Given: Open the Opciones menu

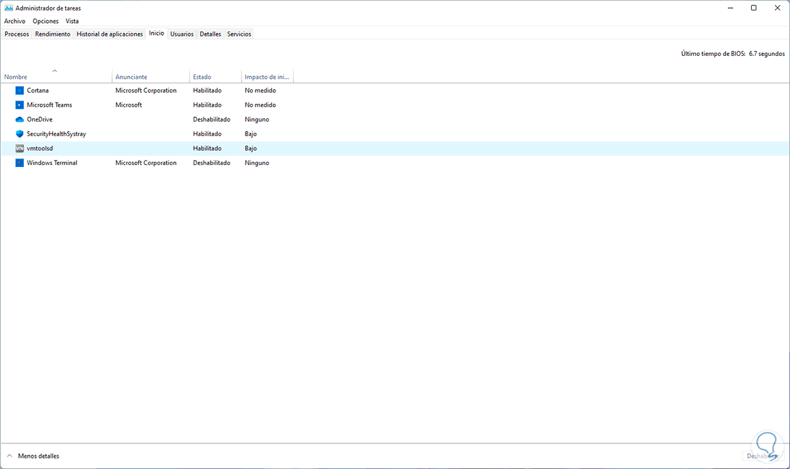Looking at the screenshot, I should coord(45,21).
